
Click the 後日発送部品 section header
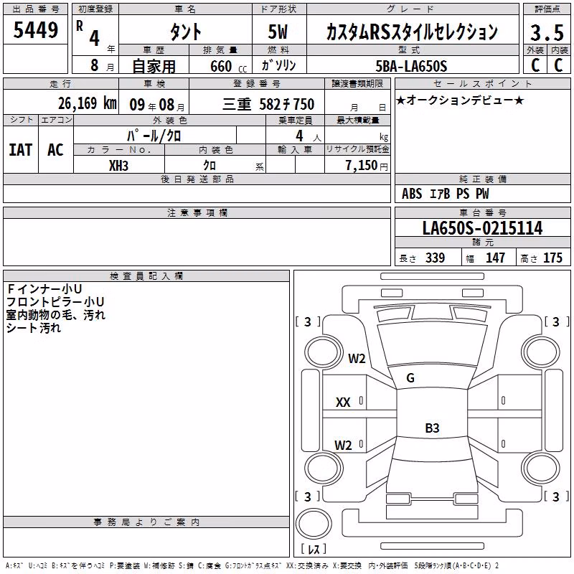(197, 179)
